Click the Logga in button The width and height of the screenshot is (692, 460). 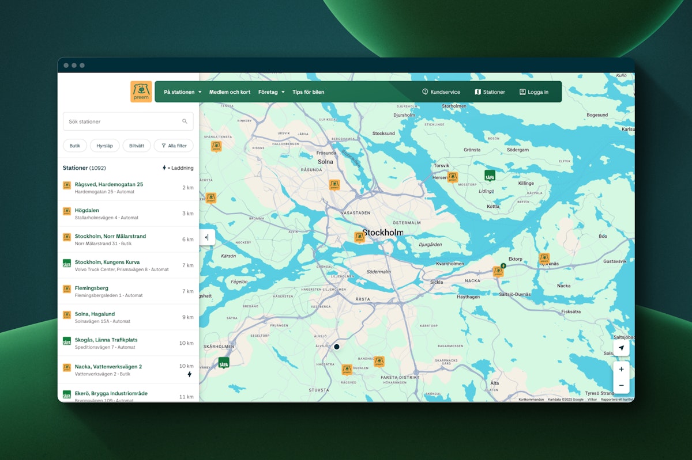coord(533,92)
